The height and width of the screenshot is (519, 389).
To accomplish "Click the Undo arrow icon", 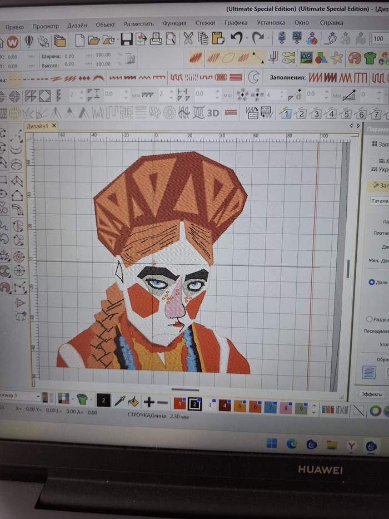I will [x=237, y=38].
